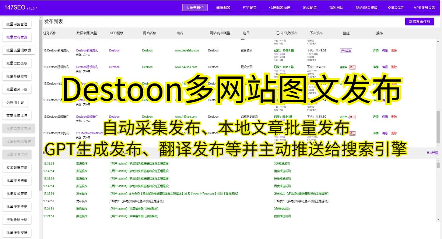The height and width of the screenshot is (239, 442).
Task: Click www.147seo.com in row 19.Destoon品牌推广
Action: coord(186,117)
